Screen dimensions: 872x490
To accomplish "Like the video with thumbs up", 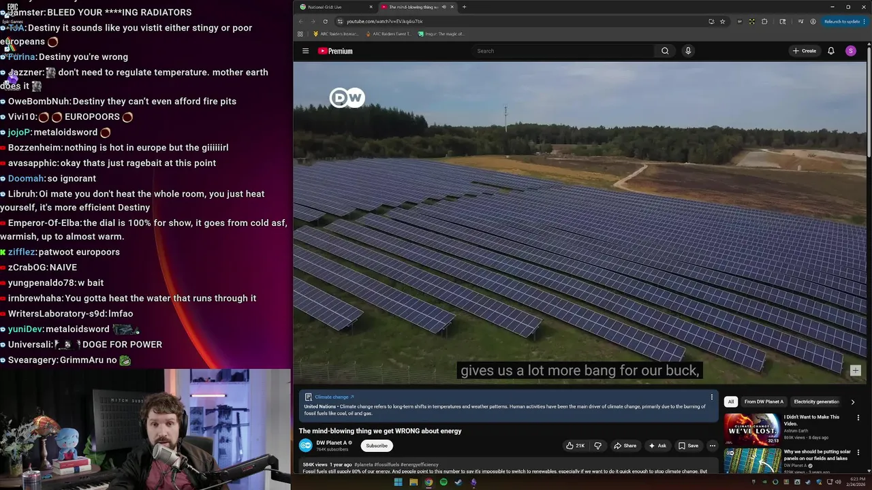I will click(x=575, y=446).
